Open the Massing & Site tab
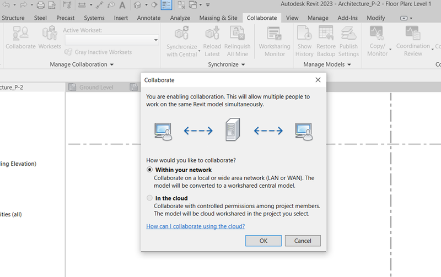Screen dimensions: 441x277 pyautogui.click(x=218, y=18)
